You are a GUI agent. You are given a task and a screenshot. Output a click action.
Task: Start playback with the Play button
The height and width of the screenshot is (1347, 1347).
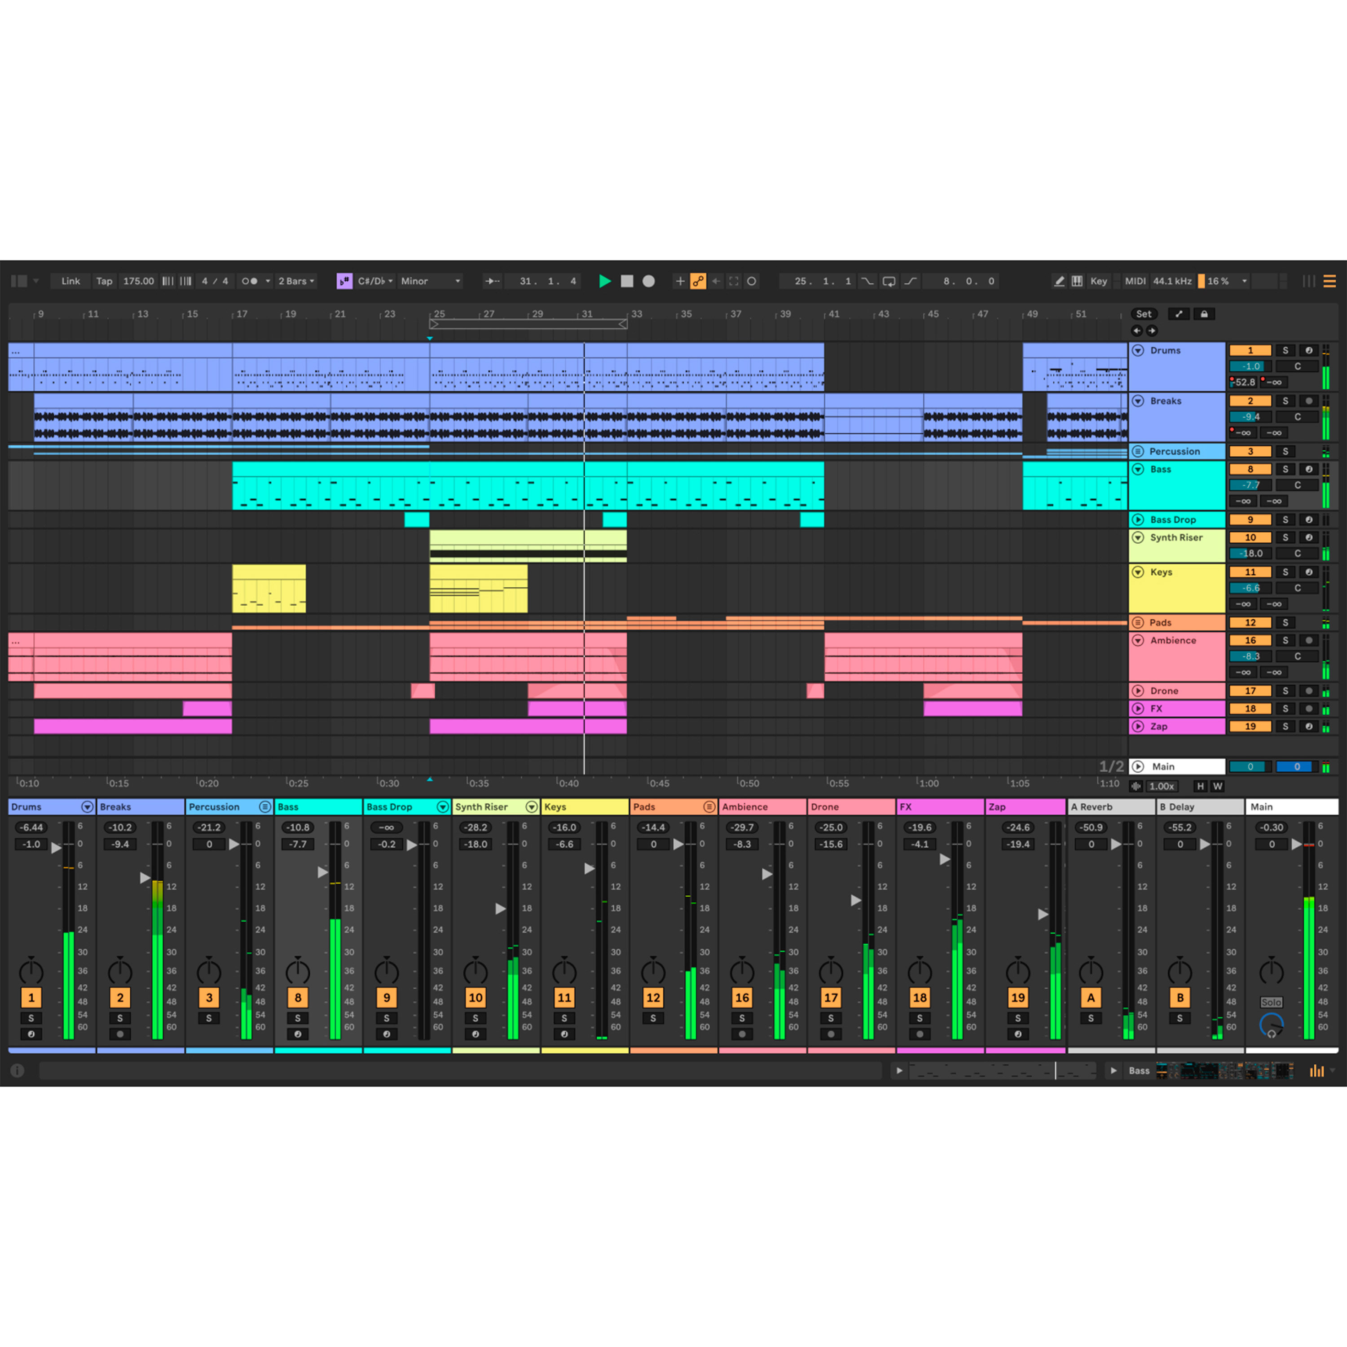[604, 281]
